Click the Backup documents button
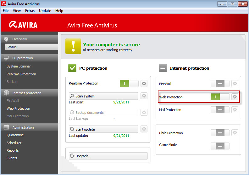 pos(103,113)
